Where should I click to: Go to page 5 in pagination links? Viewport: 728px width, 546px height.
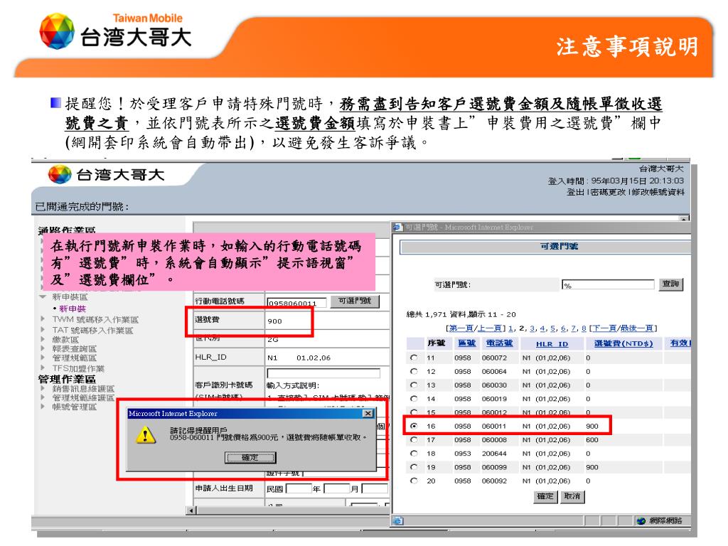tap(552, 328)
